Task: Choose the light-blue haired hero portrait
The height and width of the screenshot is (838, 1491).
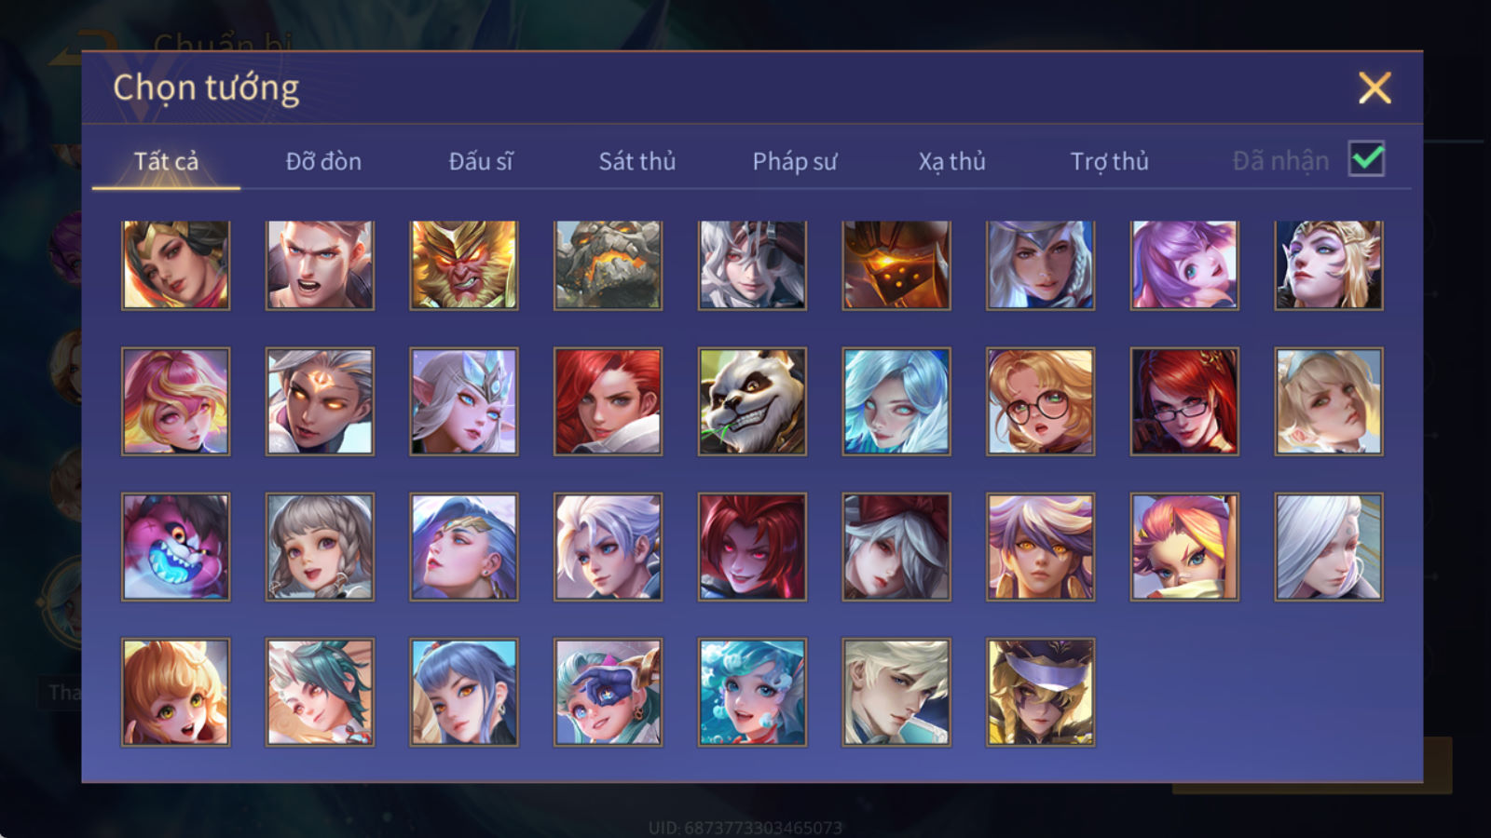Action: click(x=896, y=401)
